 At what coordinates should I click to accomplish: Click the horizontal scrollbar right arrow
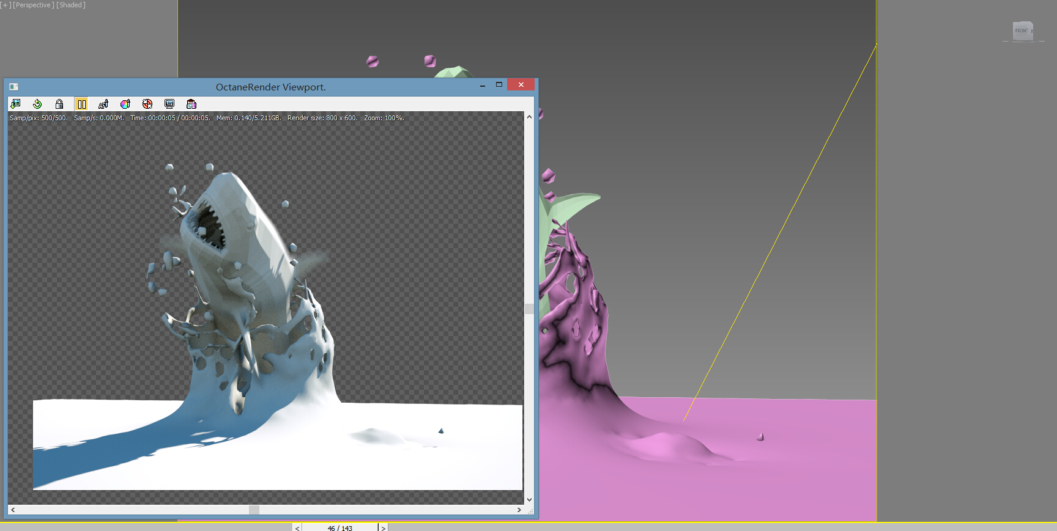519,510
